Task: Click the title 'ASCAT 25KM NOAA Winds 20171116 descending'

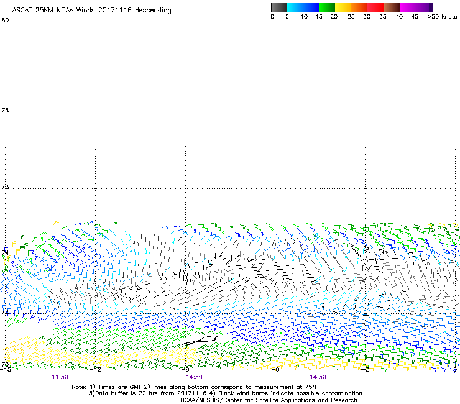Action: click(91, 11)
